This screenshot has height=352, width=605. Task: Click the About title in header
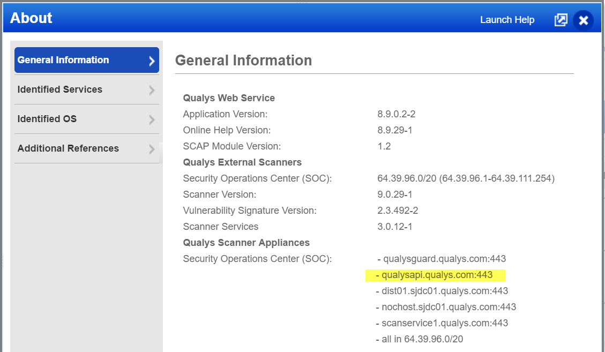pyautogui.click(x=31, y=18)
